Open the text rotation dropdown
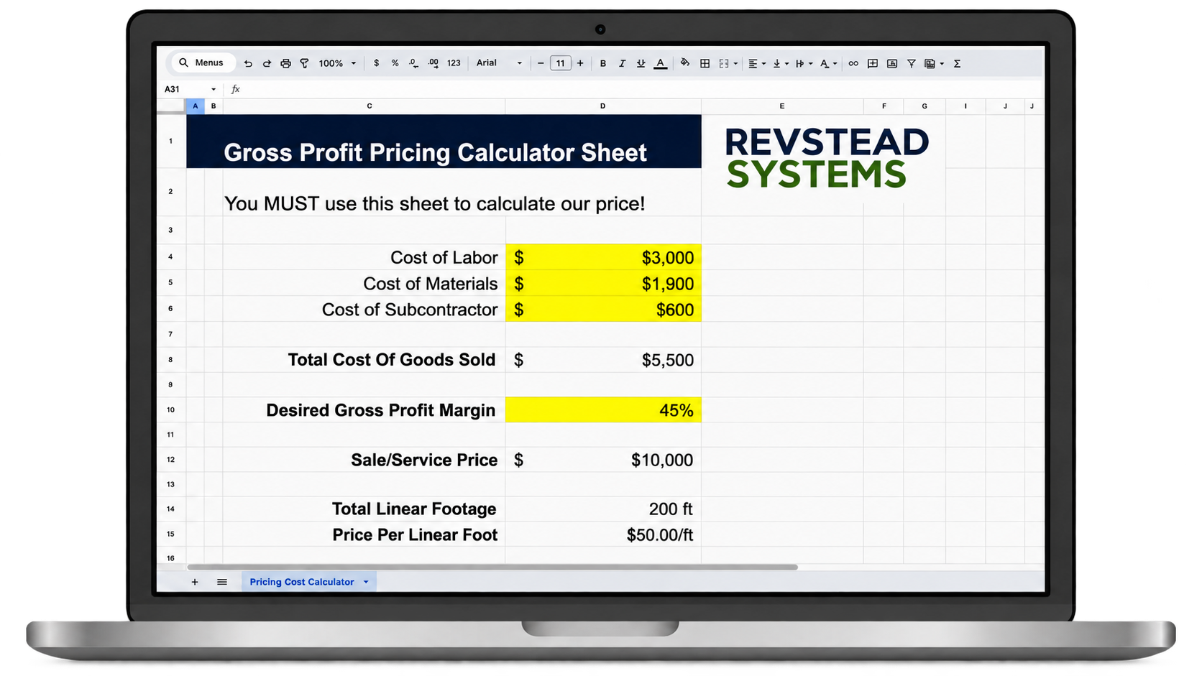This screenshot has height=676, width=1202. [828, 63]
